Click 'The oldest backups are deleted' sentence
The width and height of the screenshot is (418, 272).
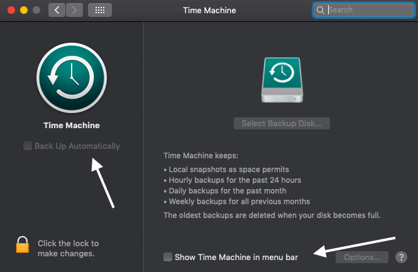pos(272,215)
